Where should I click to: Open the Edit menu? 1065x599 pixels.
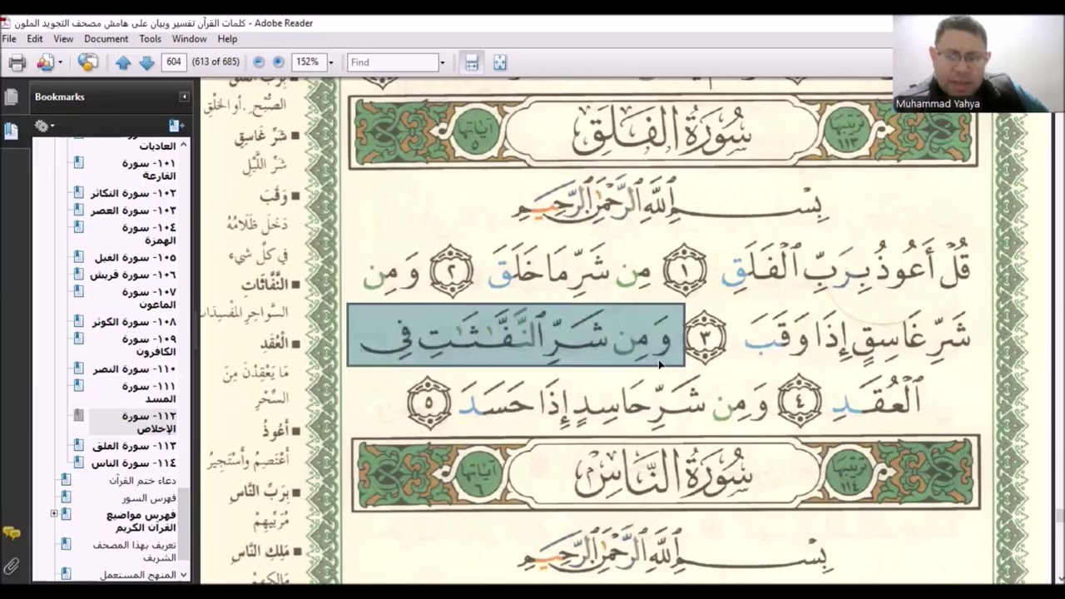pos(35,39)
